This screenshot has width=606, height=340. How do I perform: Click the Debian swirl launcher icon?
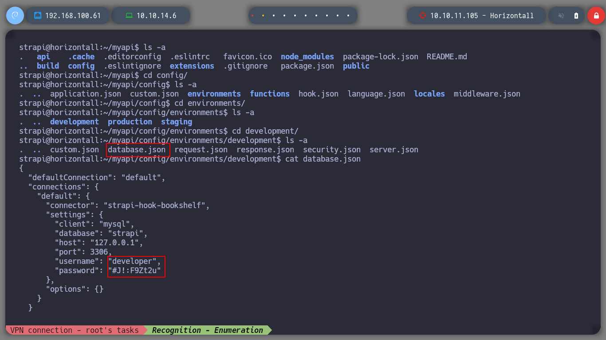tap(15, 15)
